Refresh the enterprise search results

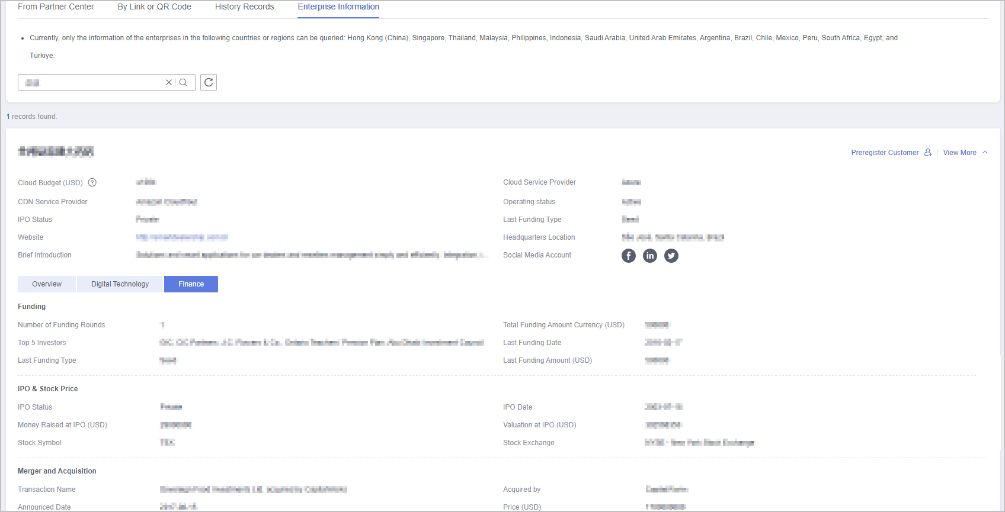(x=209, y=82)
